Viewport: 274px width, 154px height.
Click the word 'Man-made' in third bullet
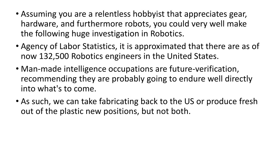[41, 69]
